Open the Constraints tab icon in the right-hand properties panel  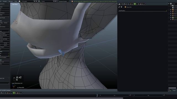tap(133, 4)
